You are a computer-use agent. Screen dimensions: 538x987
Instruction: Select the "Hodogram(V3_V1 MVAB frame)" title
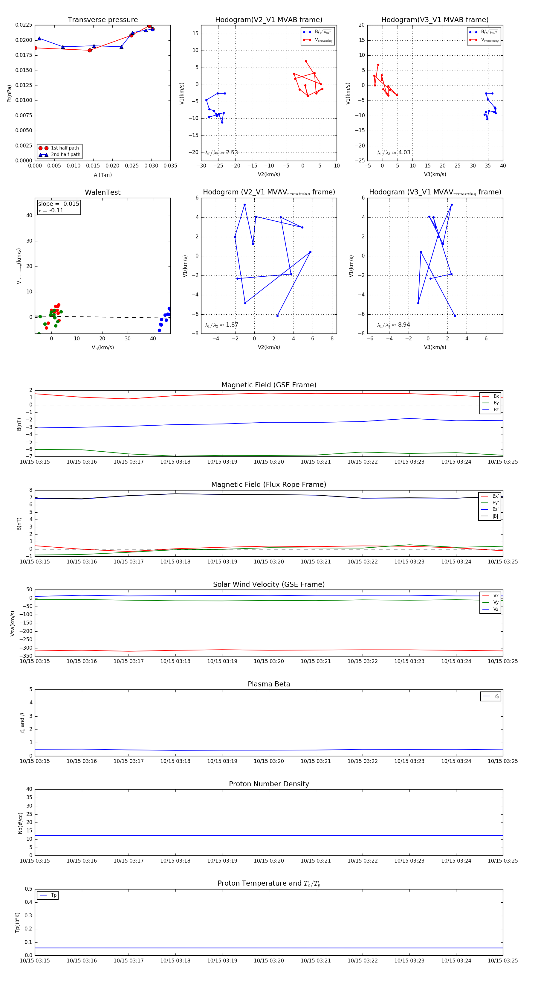point(435,20)
